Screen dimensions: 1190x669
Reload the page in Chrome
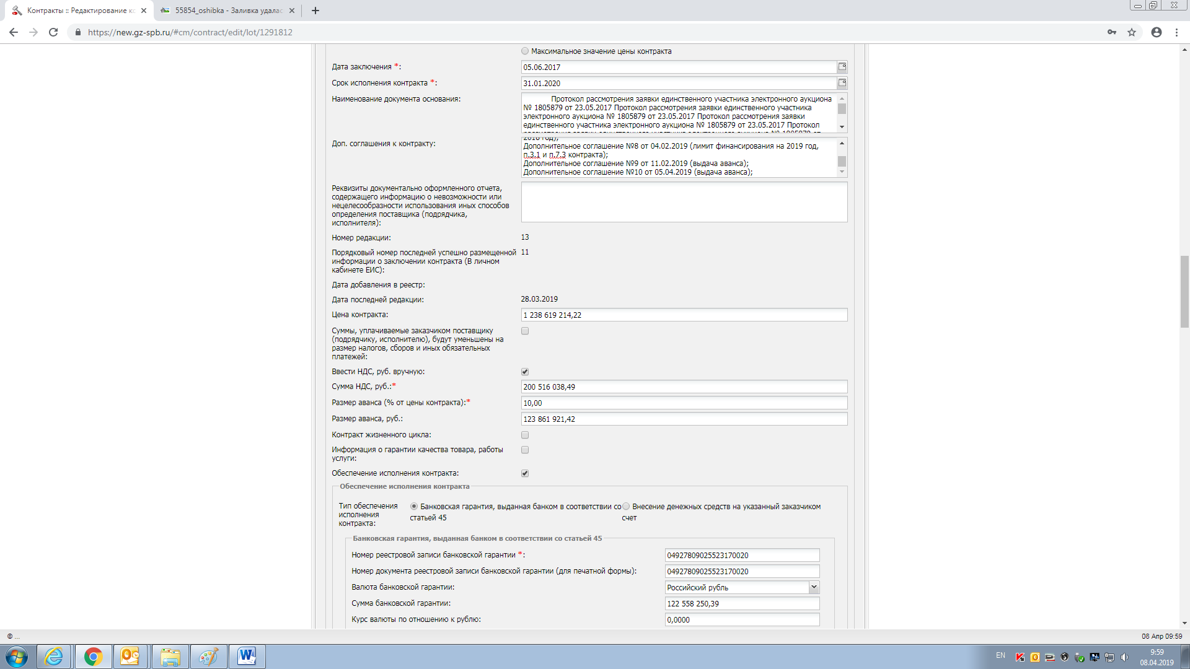53,32
